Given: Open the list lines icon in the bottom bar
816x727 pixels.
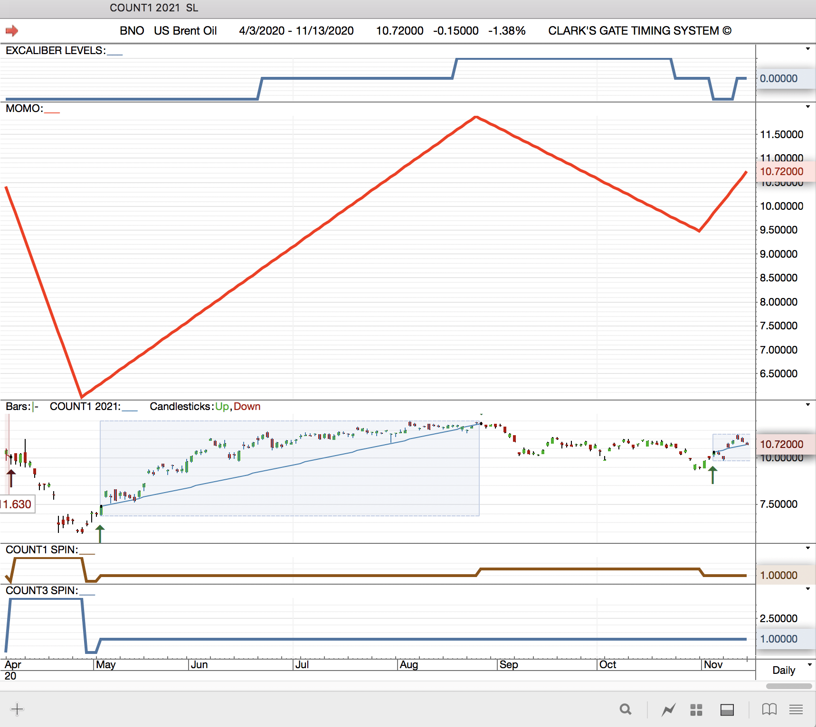Looking at the screenshot, I should [x=796, y=709].
